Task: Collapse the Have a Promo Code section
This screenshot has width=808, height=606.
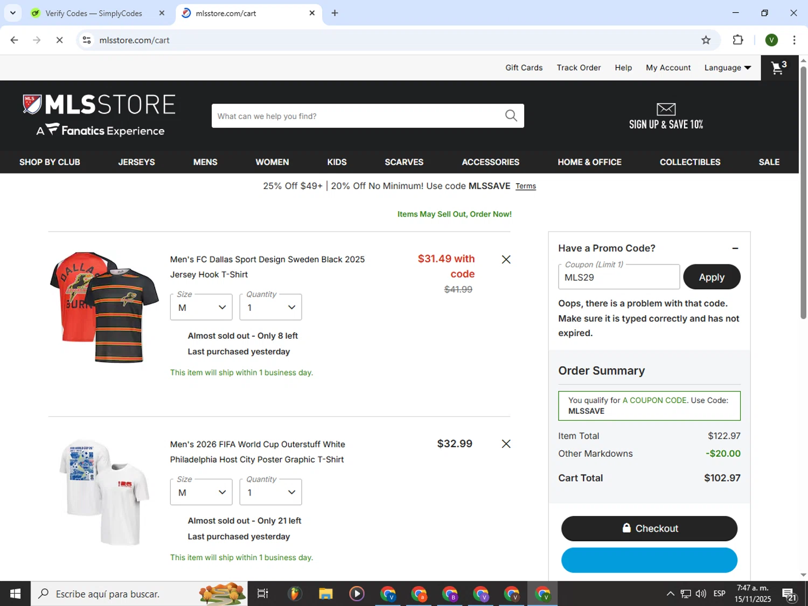Action: pos(735,248)
